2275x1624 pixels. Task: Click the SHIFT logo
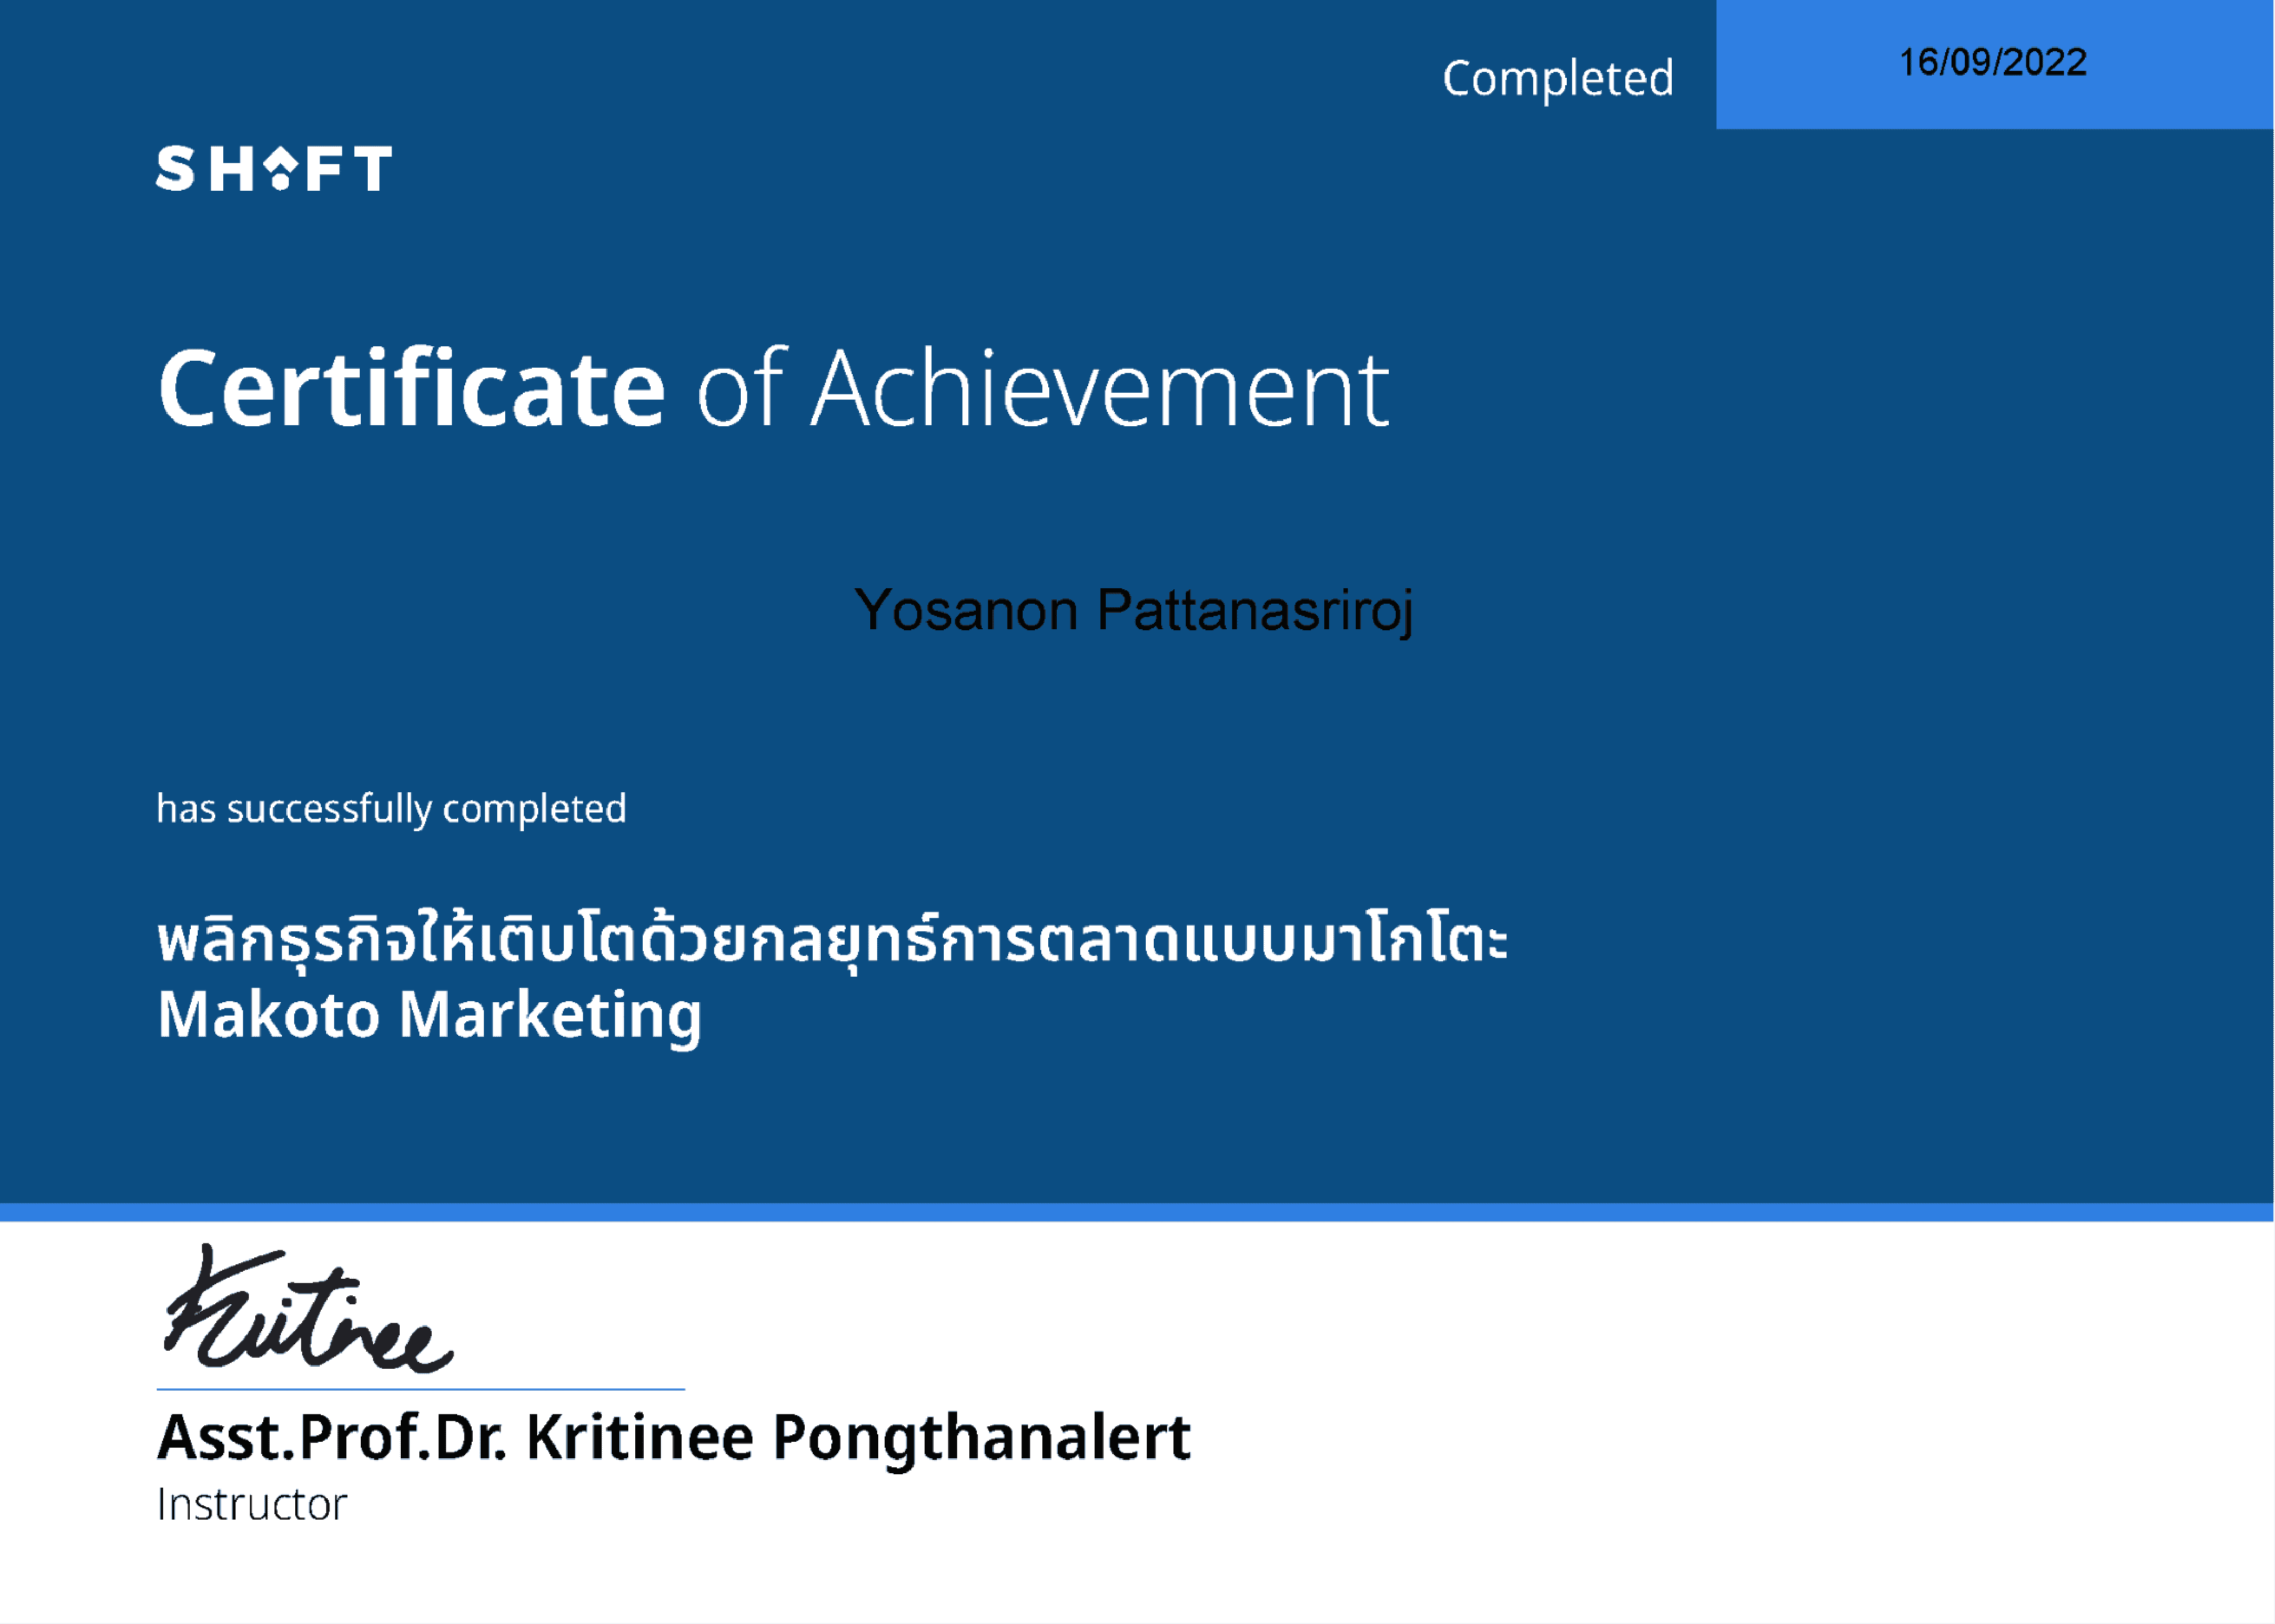tap(274, 168)
